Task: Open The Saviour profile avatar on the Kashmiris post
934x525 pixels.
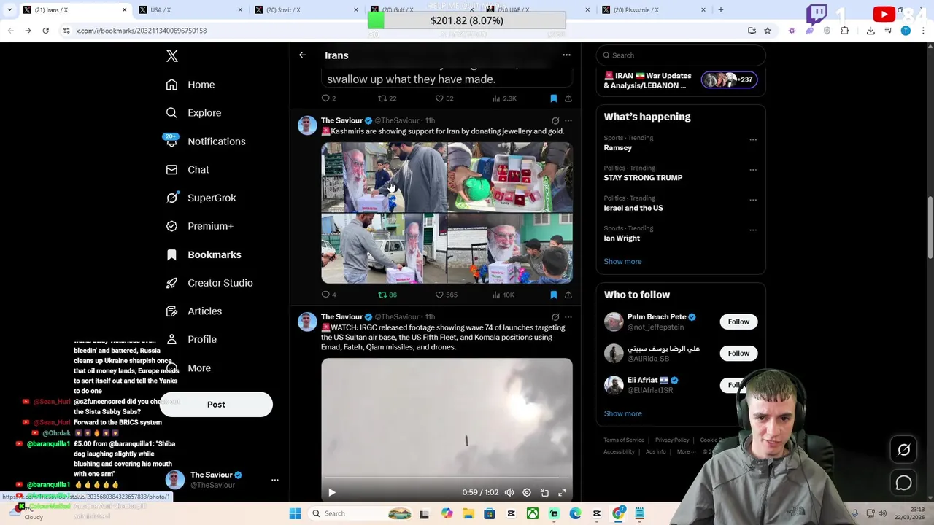Action: 307,125
